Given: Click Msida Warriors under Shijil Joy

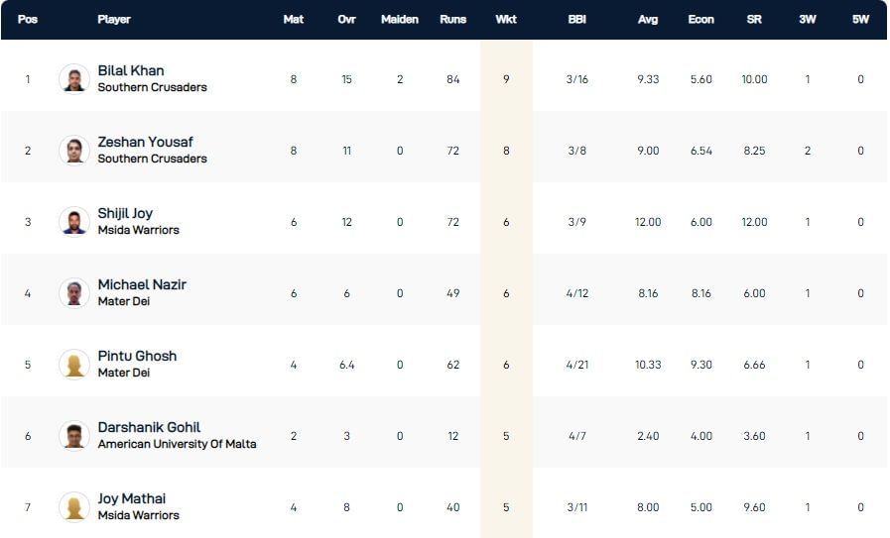Looking at the screenshot, I should 138,230.
